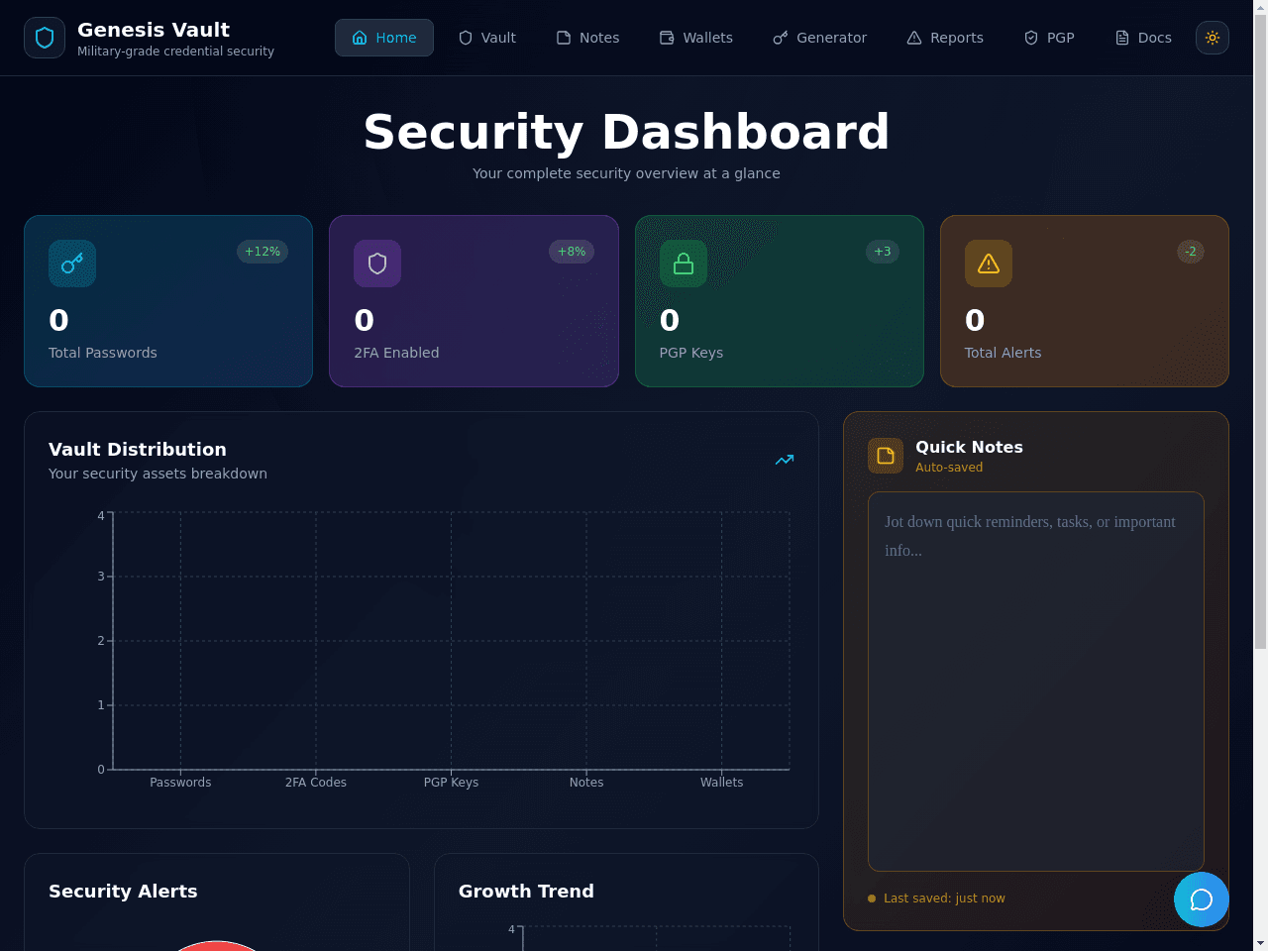The image size is (1268, 951).
Task: Click the warning icon on Total Alerts card
Action: [989, 264]
